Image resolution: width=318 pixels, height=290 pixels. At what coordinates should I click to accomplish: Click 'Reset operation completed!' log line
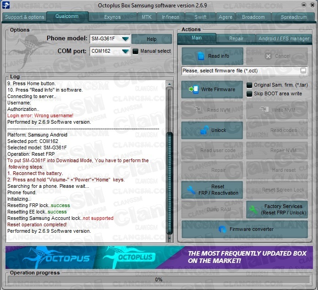37,224
